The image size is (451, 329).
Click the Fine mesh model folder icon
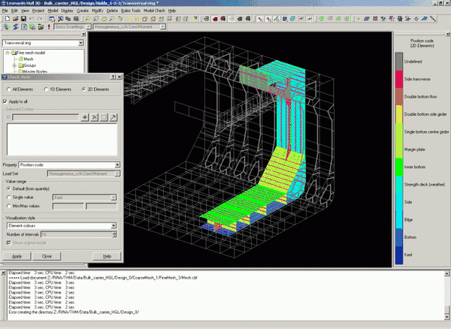pyautogui.click(x=13, y=53)
